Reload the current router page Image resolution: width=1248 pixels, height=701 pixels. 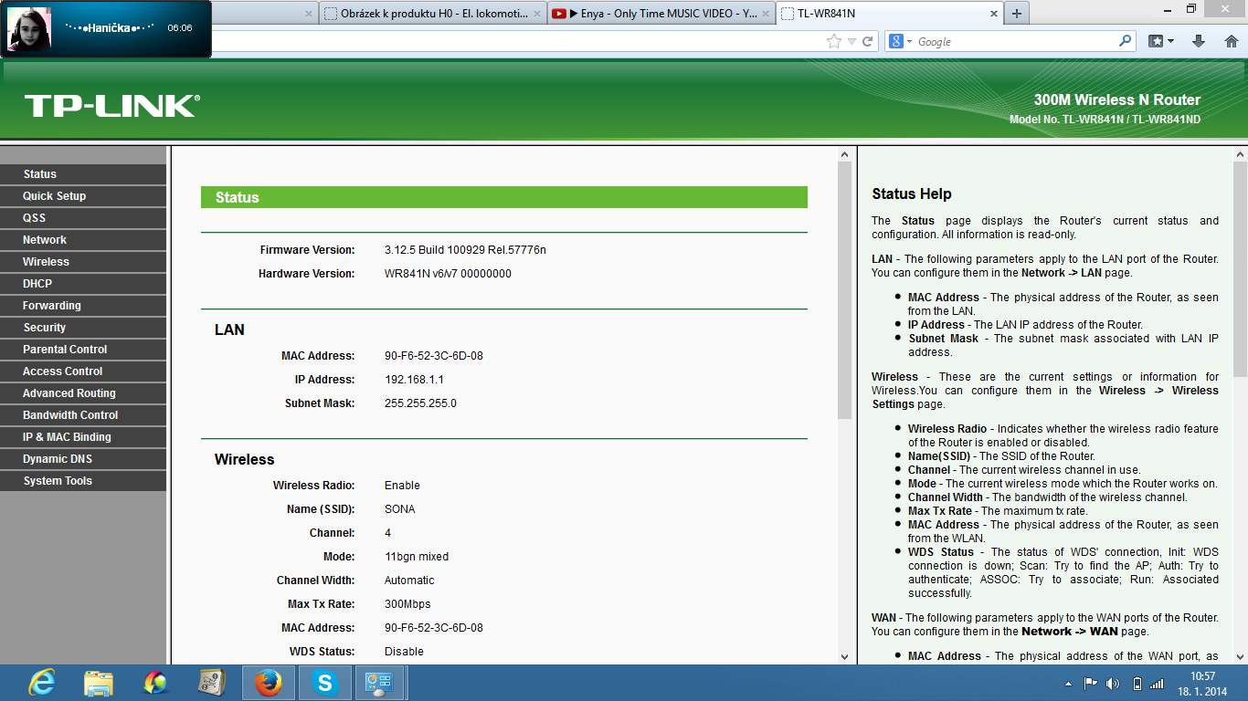[x=867, y=41]
